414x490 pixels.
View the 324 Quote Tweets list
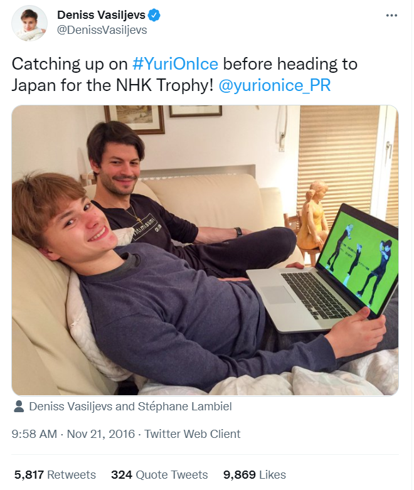pos(159,475)
